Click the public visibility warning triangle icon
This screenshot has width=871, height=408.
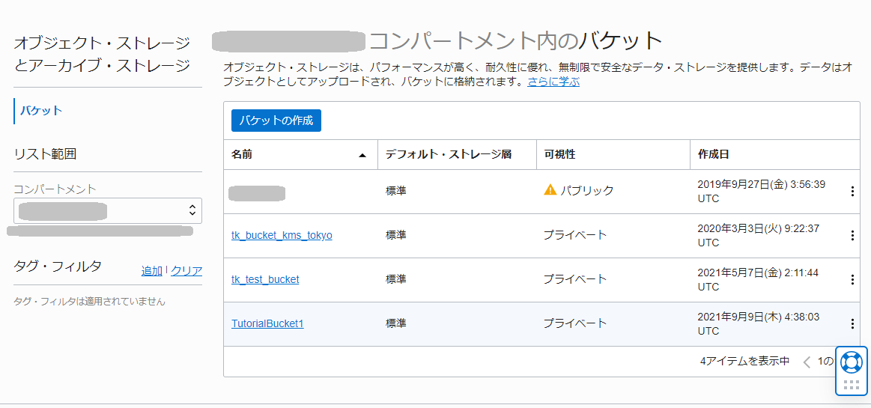click(550, 190)
